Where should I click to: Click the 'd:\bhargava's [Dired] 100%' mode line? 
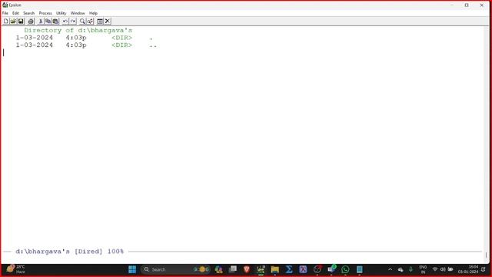[x=70, y=252]
